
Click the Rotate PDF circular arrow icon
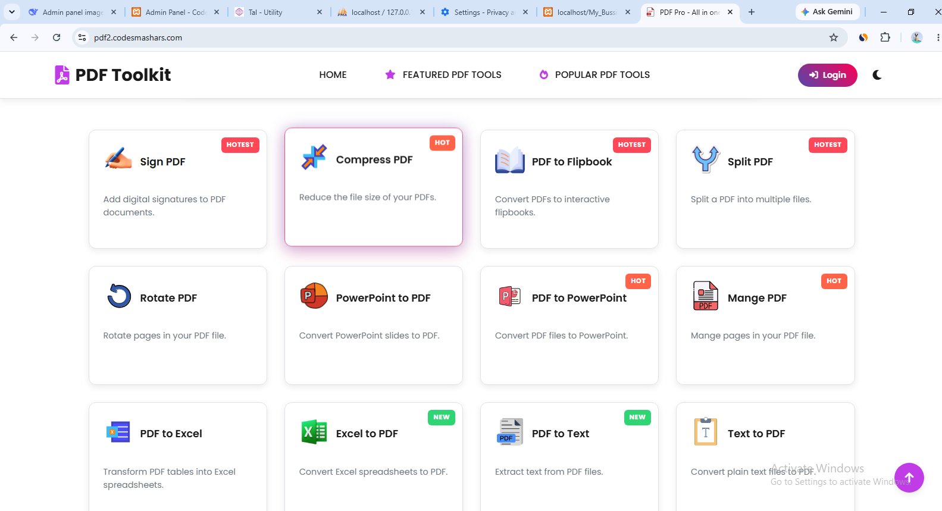pyautogui.click(x=119, y=296)
